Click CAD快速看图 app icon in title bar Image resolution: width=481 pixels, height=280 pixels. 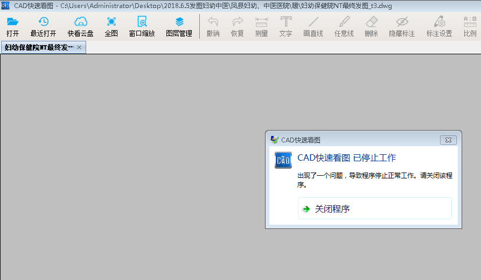click(x=5, y=5)
